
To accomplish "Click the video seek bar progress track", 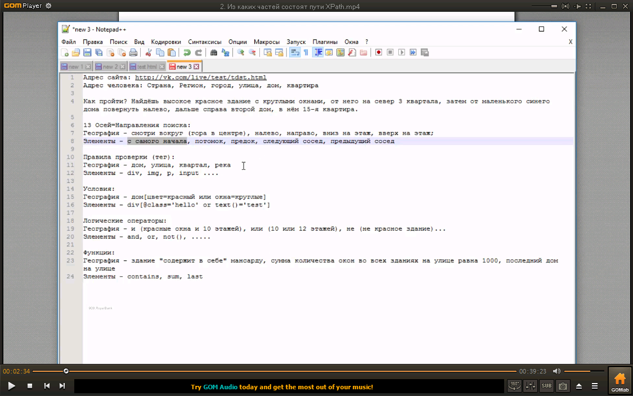I will [x=281, y=371].
